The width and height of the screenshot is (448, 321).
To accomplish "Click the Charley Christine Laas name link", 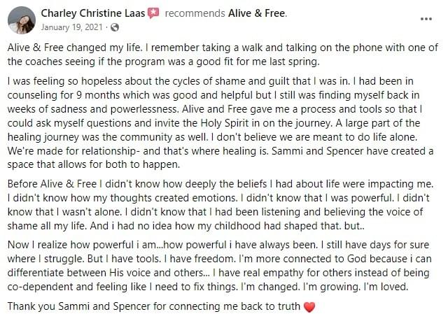I will (93, 13).
